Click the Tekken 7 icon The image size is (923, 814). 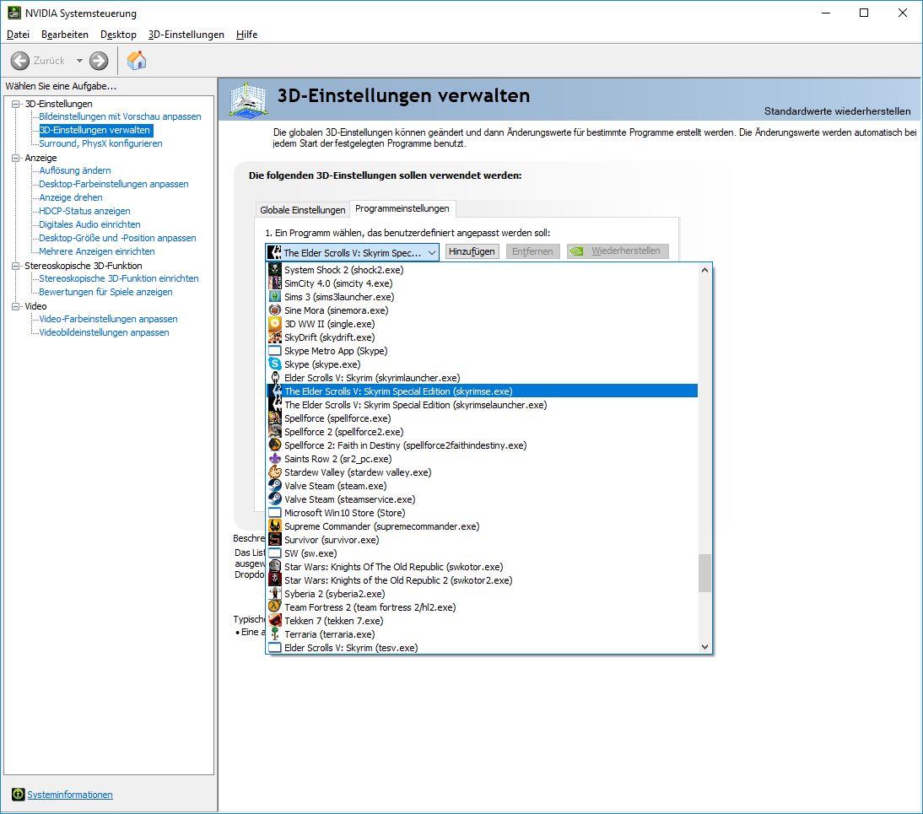point(275,621)
